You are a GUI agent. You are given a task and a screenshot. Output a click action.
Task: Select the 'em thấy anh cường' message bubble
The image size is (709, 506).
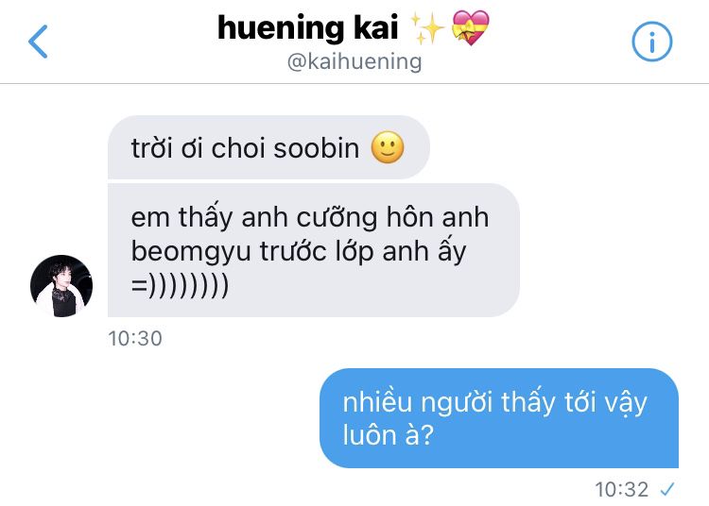313,250
